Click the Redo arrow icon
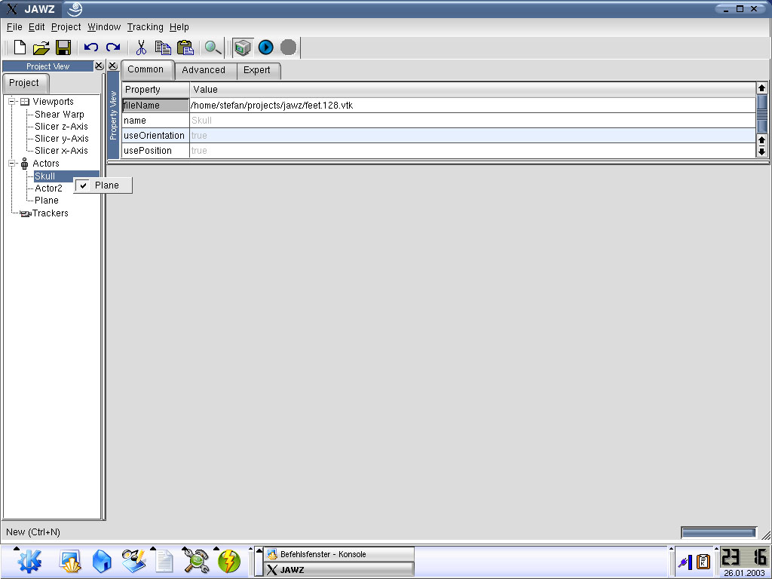The image size is (772, 579). click(x=113, y=47)
